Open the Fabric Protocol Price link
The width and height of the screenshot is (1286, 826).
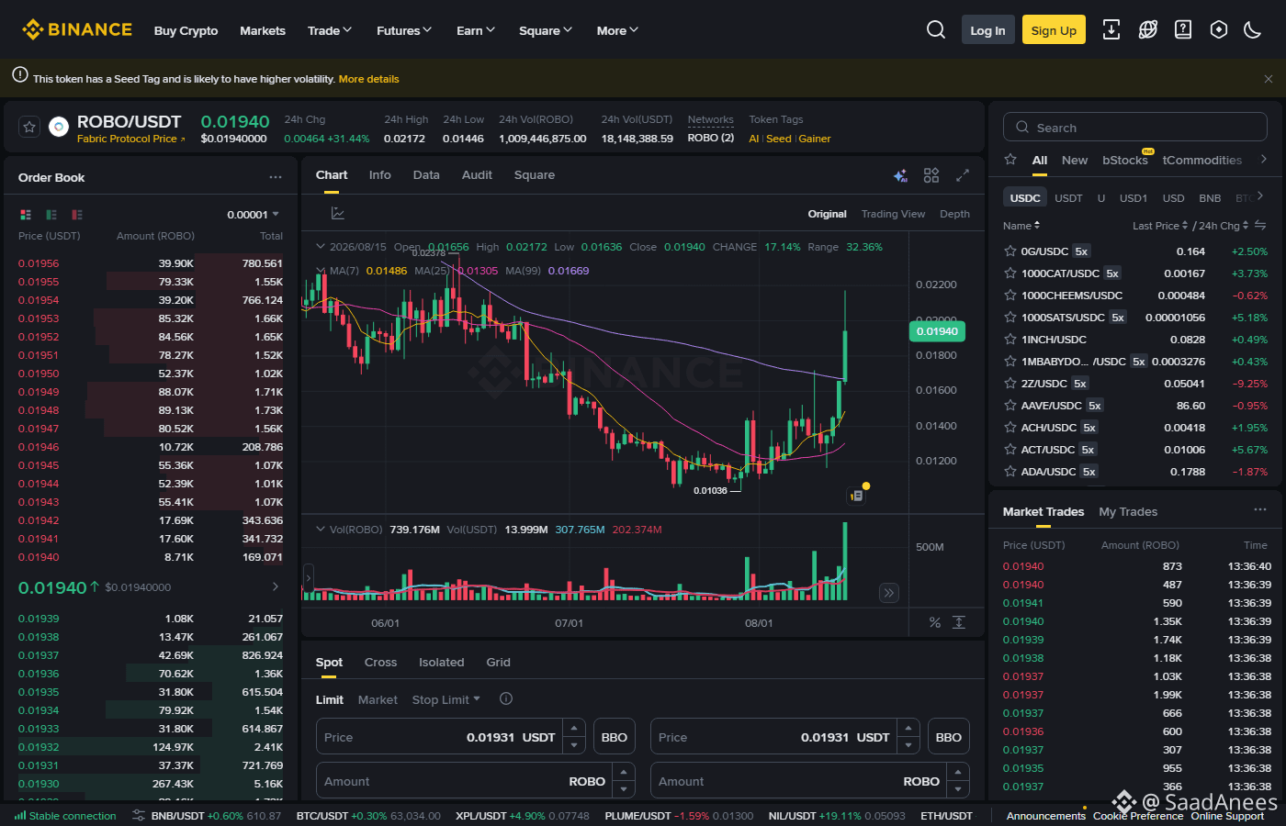(131, 140)
